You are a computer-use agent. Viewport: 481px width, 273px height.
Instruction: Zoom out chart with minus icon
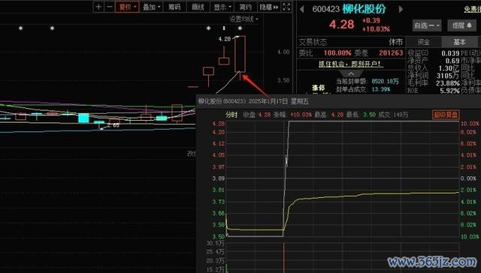109,7
